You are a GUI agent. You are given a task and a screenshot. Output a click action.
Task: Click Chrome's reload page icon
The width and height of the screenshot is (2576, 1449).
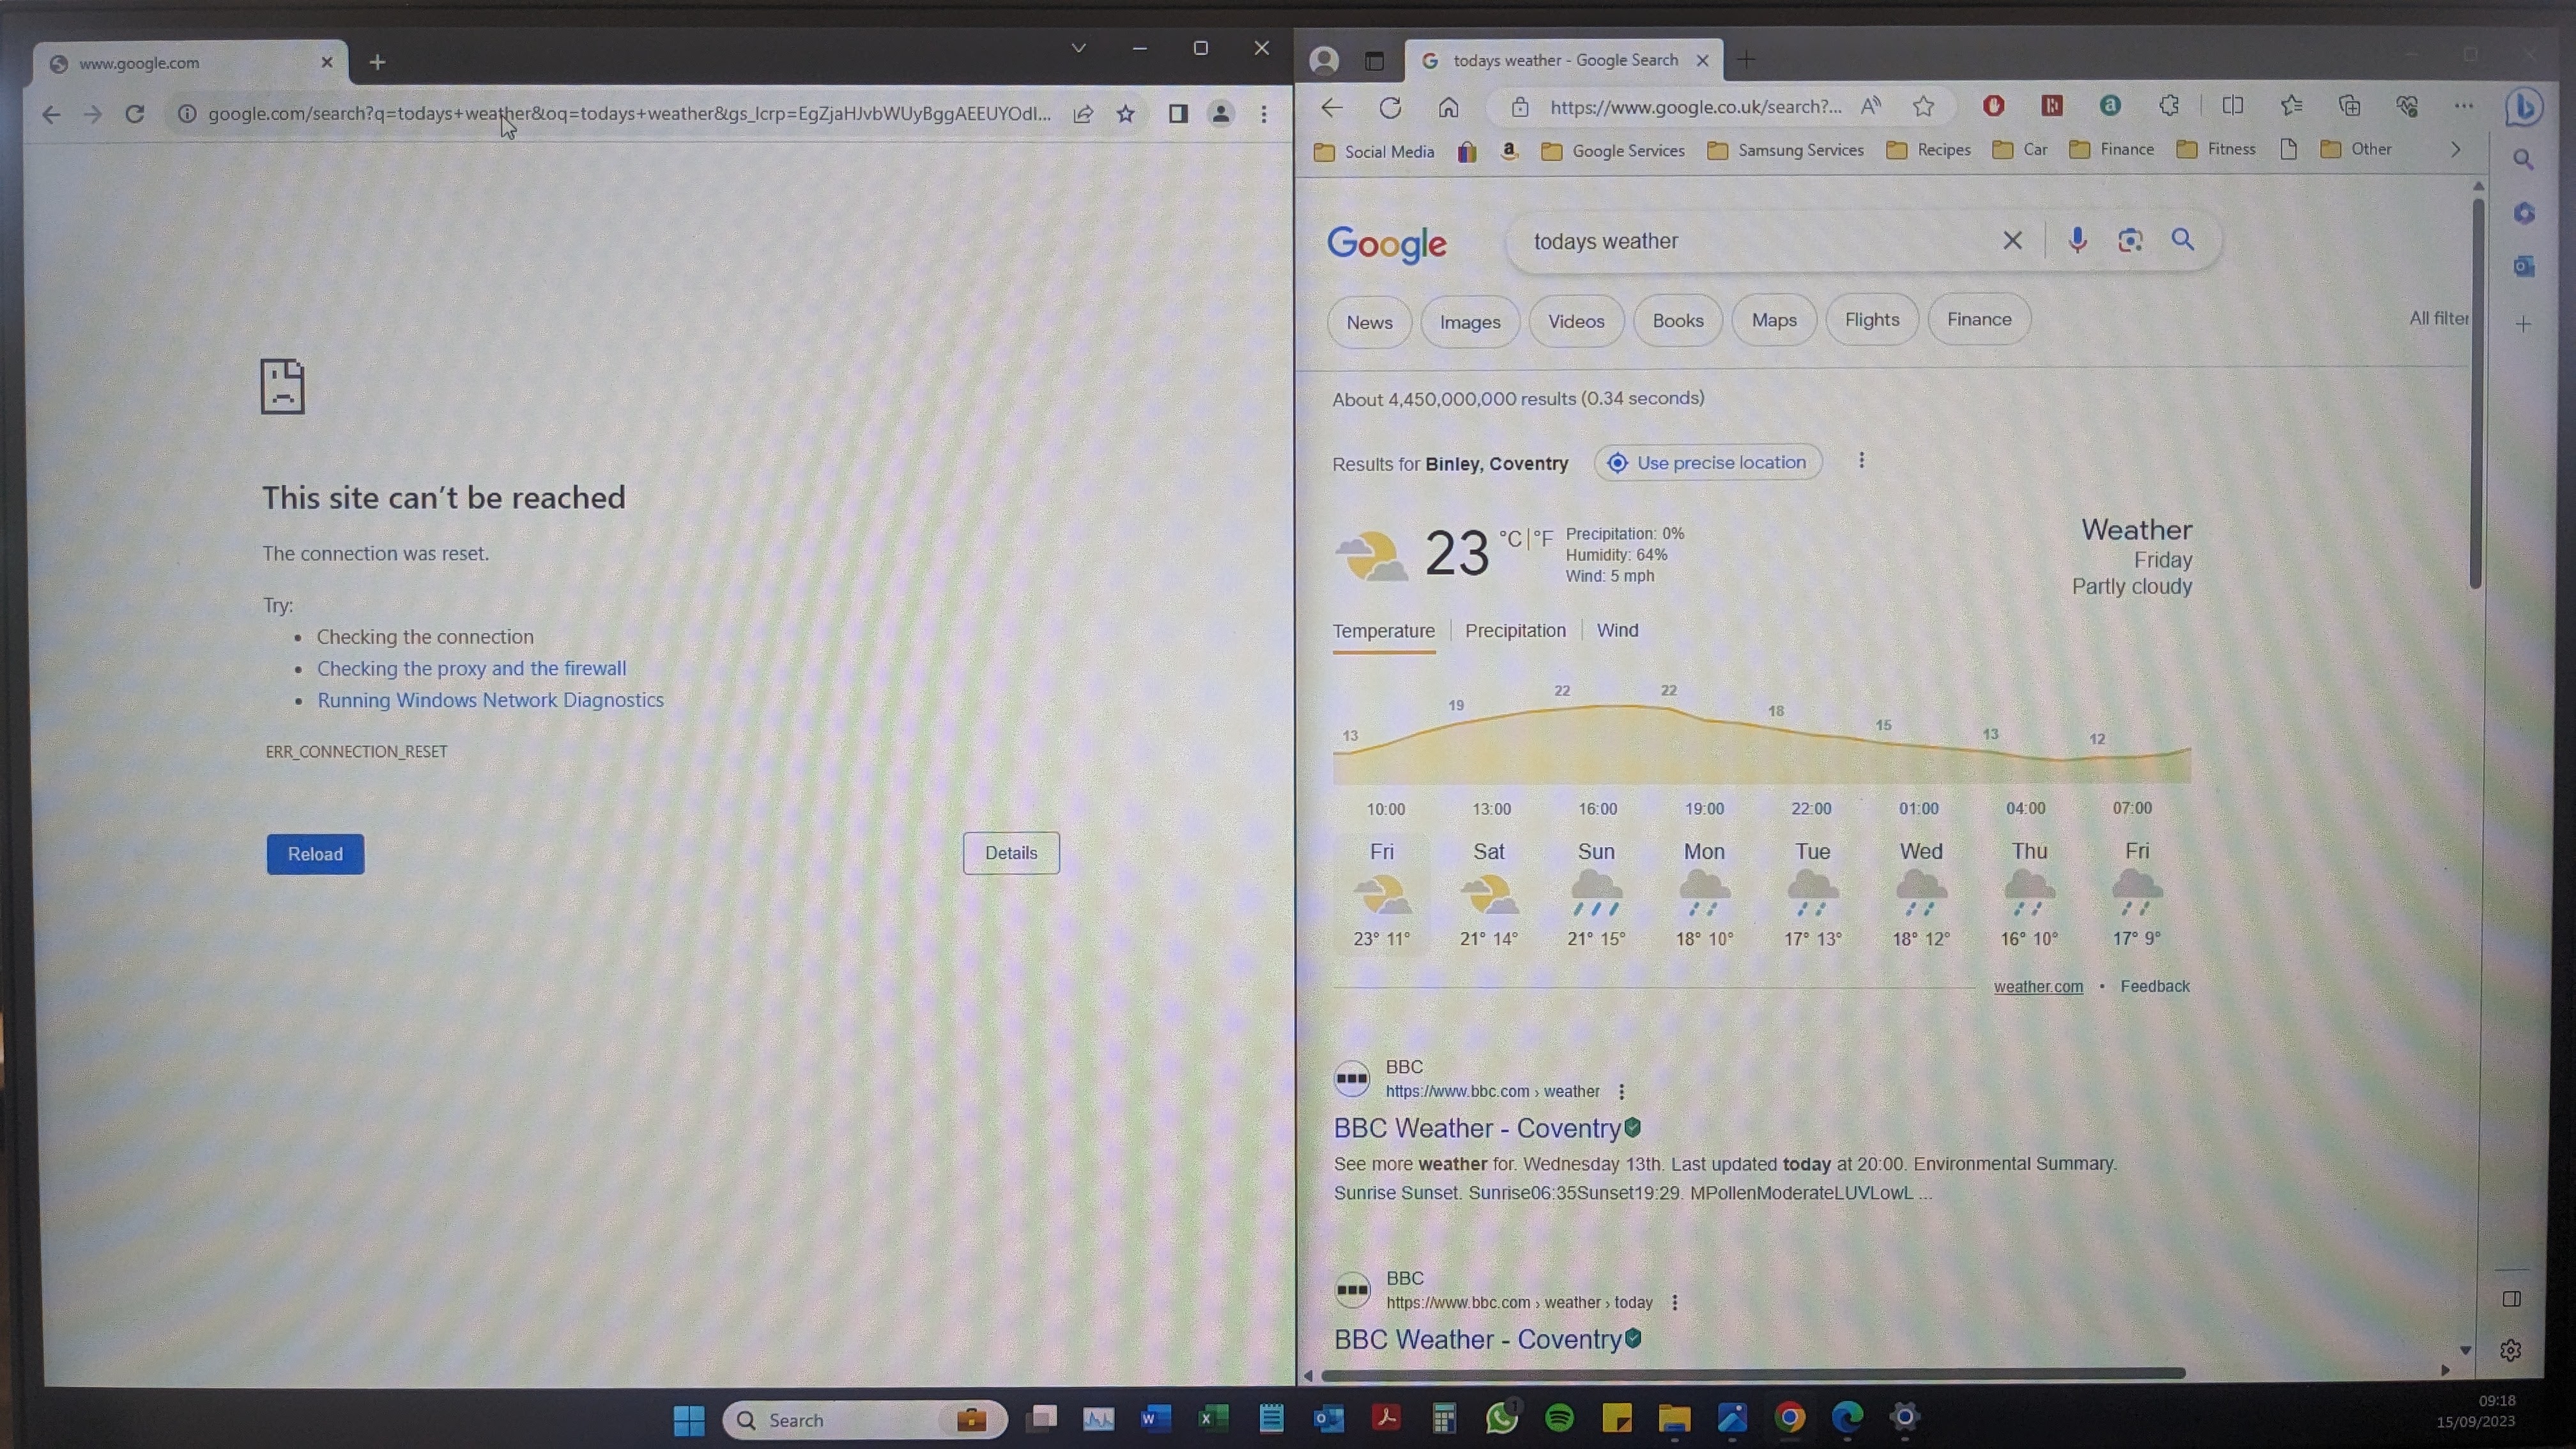click(x=135, y=114)
